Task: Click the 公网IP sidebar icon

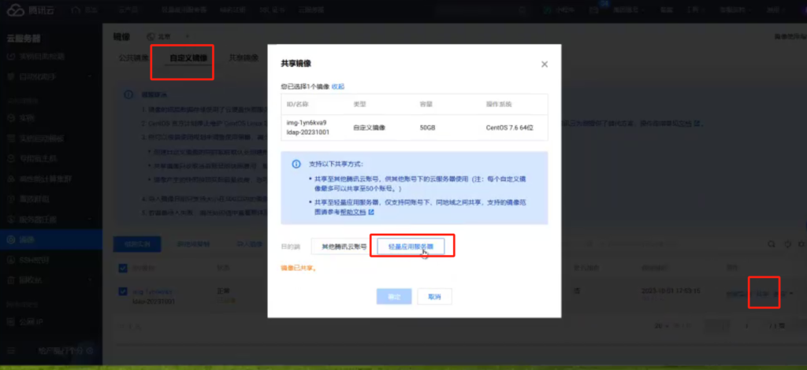Action: (x=11, y=321)
